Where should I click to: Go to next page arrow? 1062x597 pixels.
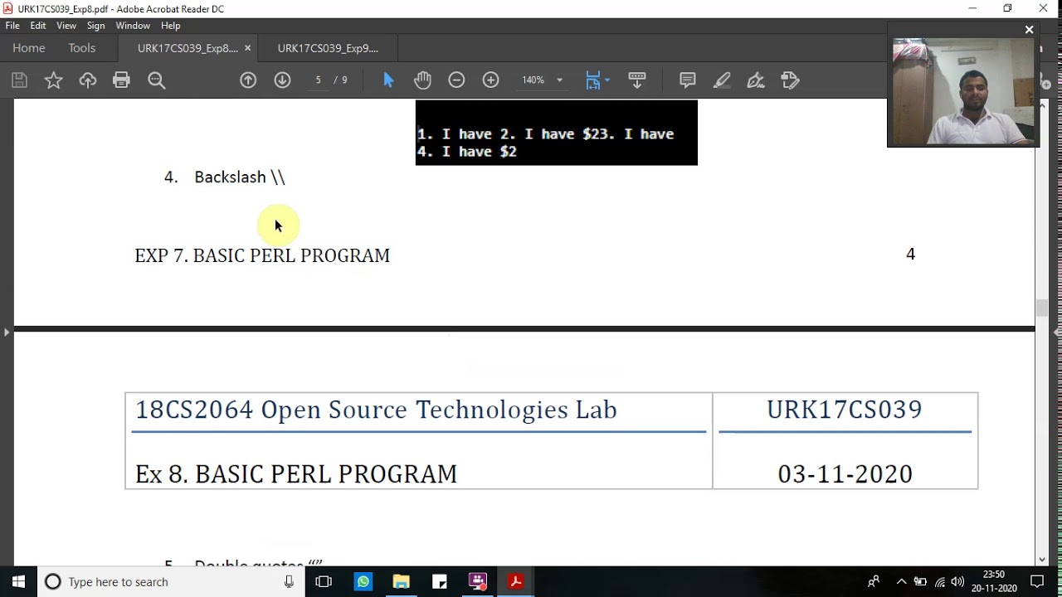pyautogui.click(x=283, y=80)
